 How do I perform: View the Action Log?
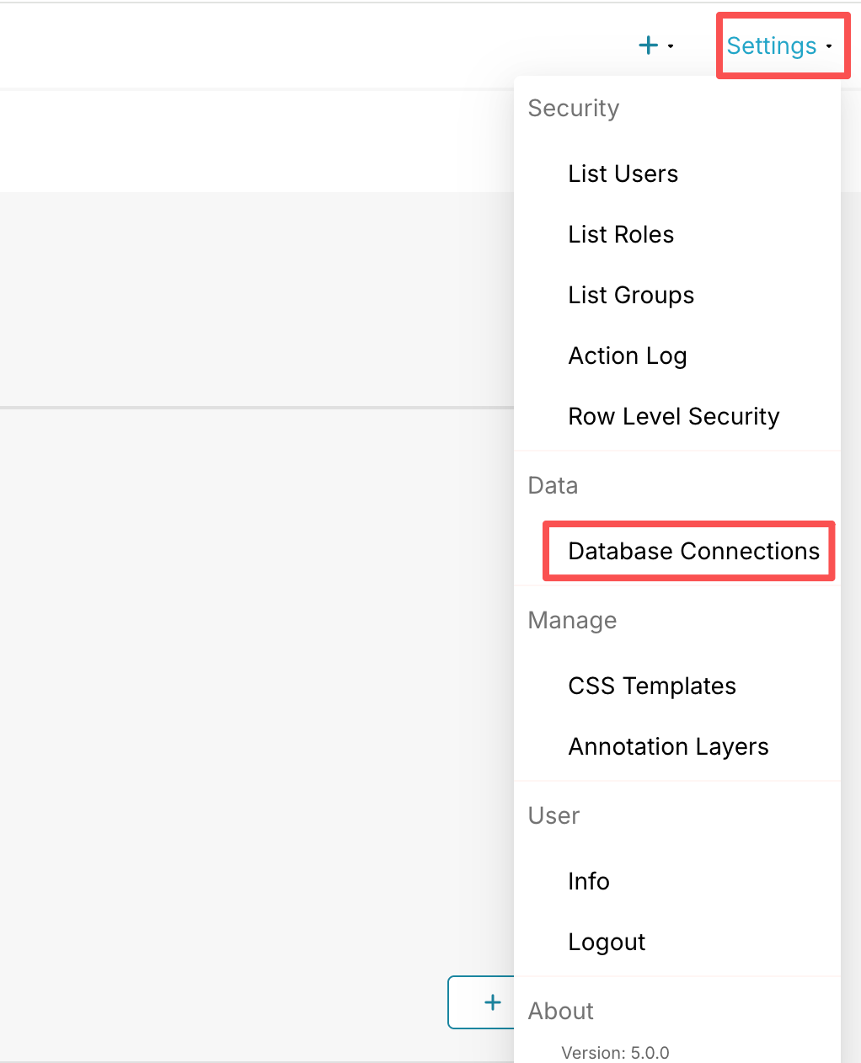[x=628, y=355]
